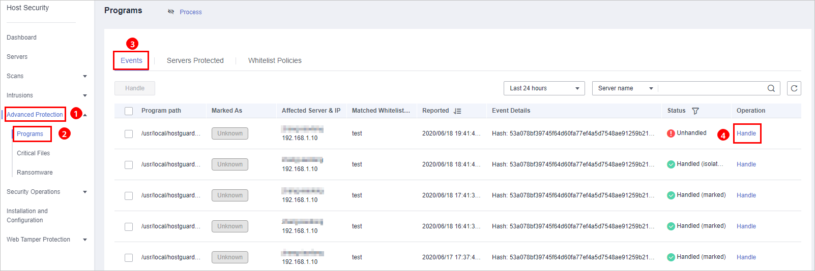Click the red Unhandled status icon
The width and height of the screenshot is (815, 271).
671,133
